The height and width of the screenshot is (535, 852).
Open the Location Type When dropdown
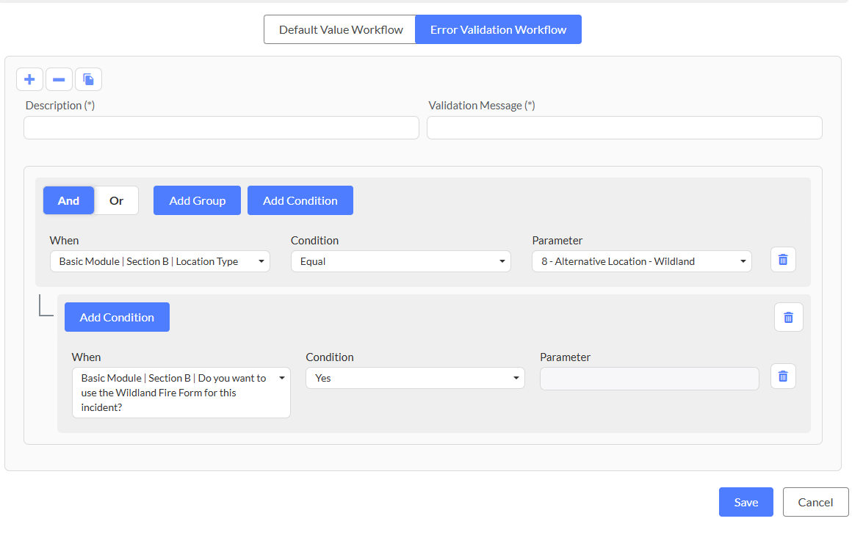pos(159,261)
